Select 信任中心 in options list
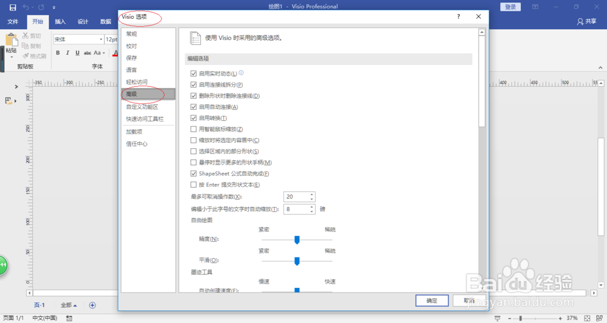 (148, 144)
